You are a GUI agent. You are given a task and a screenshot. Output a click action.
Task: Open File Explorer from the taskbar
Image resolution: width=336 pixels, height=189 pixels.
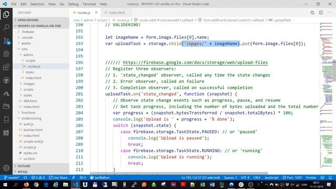pos(66,184)
